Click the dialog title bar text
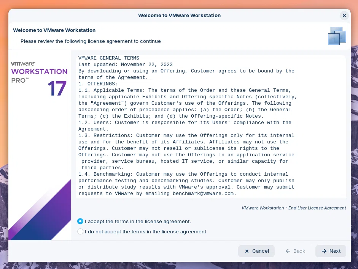 click(180, 15)
